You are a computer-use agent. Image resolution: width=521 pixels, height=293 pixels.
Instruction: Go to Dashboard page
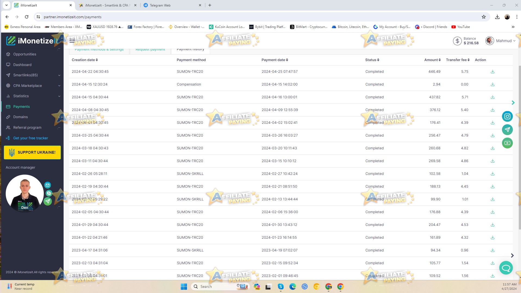pyautogui.click(x=22, y=65)
